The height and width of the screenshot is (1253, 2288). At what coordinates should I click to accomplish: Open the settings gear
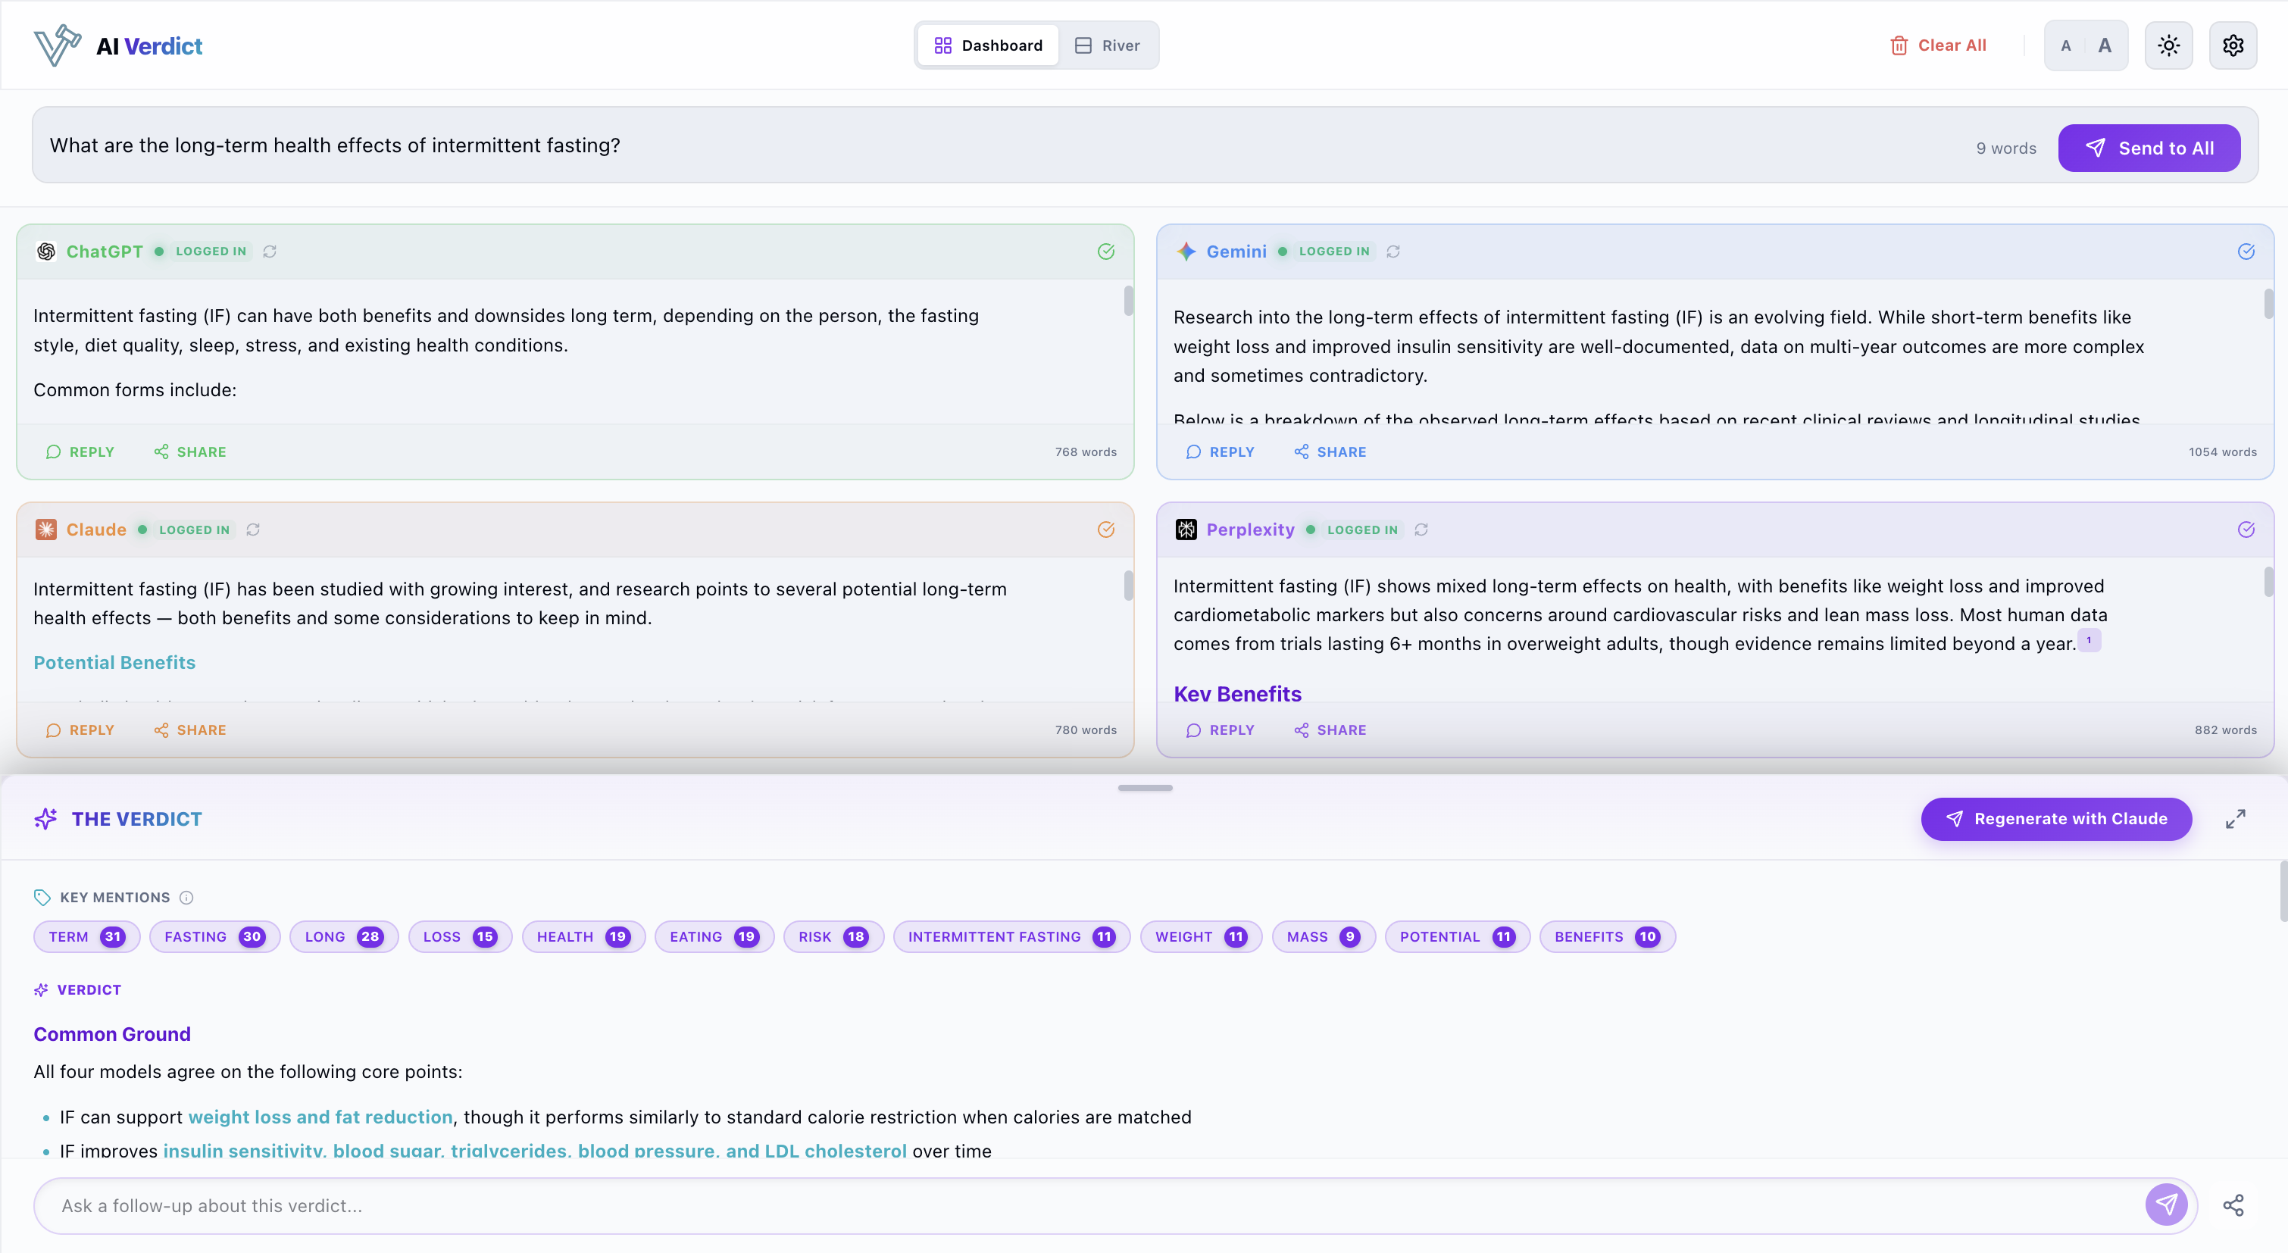pyautogui.click(x=2233, y=45)
